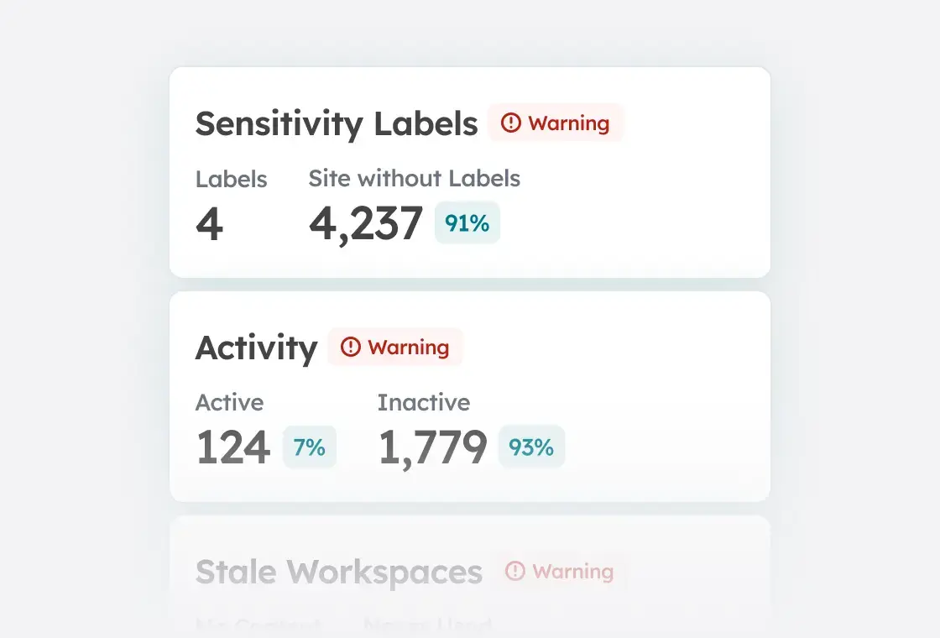
Task: Click the Active count 124
Action: [233, 447]
